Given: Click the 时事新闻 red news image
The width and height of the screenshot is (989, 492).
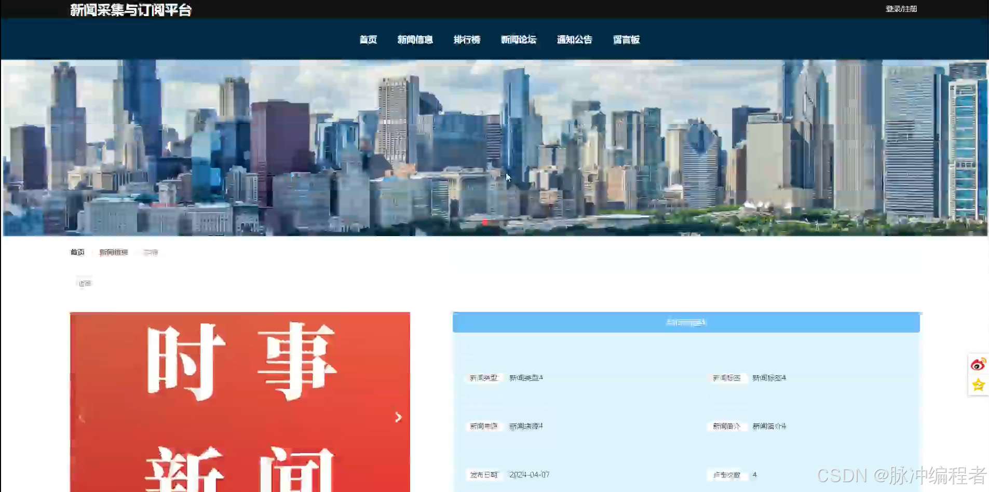Looking at the screenshot, I should pyautogui.click(x=240, y=402).
